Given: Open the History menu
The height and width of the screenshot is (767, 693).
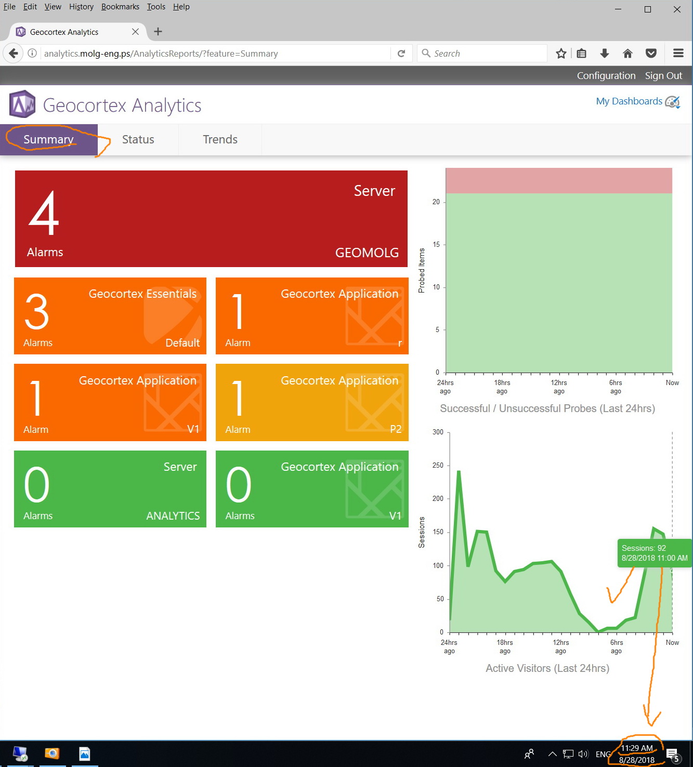Looking at the screenshot, I should [x=81, y=7].
